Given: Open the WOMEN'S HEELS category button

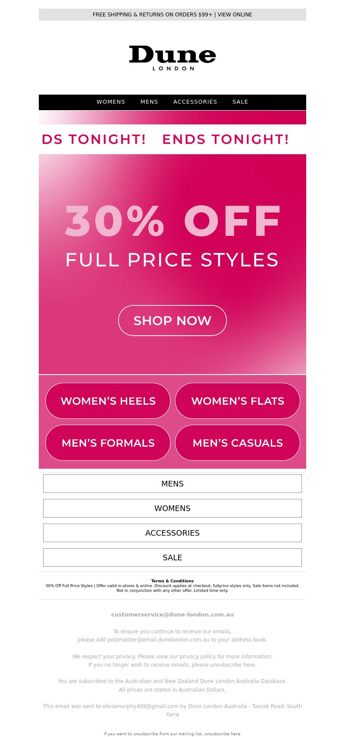Looking at the screenshot, I should (x=108, y=401).
